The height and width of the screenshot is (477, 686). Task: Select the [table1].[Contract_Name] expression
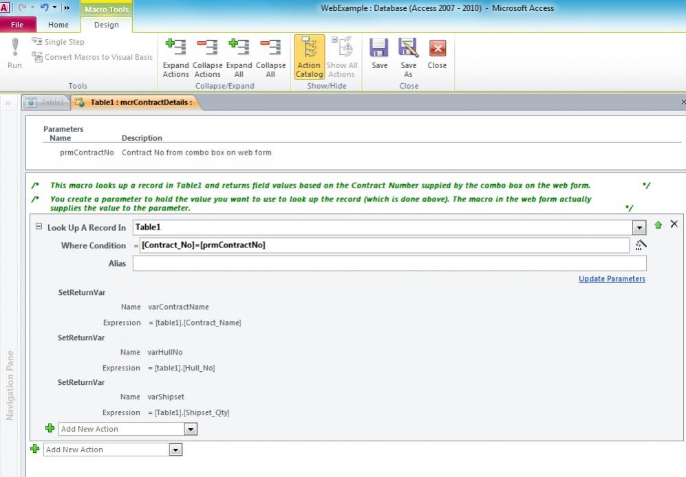tap(198, 322)
